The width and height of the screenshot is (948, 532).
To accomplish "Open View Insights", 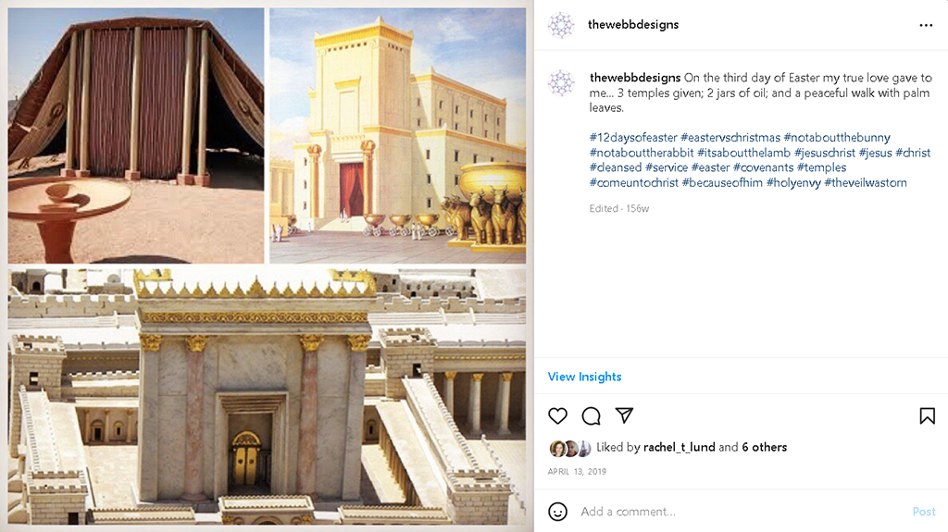I will 584,377.
